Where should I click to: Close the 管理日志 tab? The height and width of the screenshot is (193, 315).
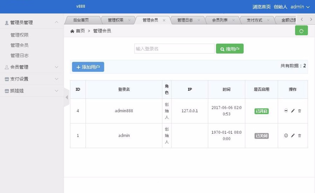point(199,20)
